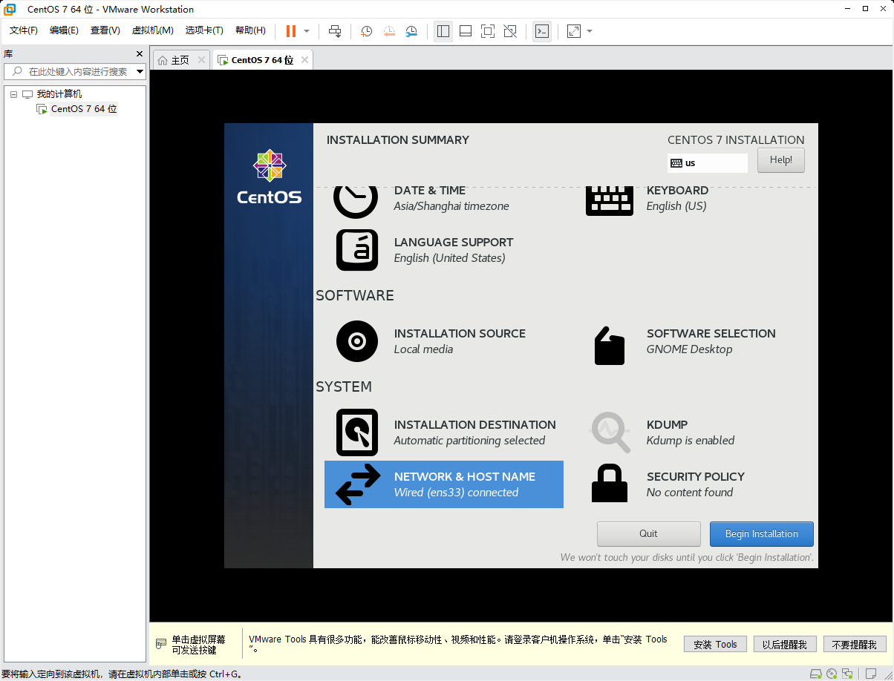Click the 安装 Tools button
The width and height of the screenshot is (894, 681).
pyautogui.click(x=715, y=645)
